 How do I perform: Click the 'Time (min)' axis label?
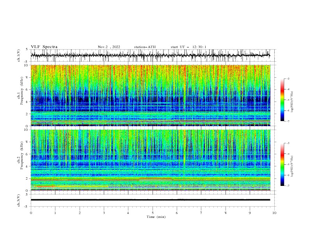pyautogui.click(x=156, y=217)
